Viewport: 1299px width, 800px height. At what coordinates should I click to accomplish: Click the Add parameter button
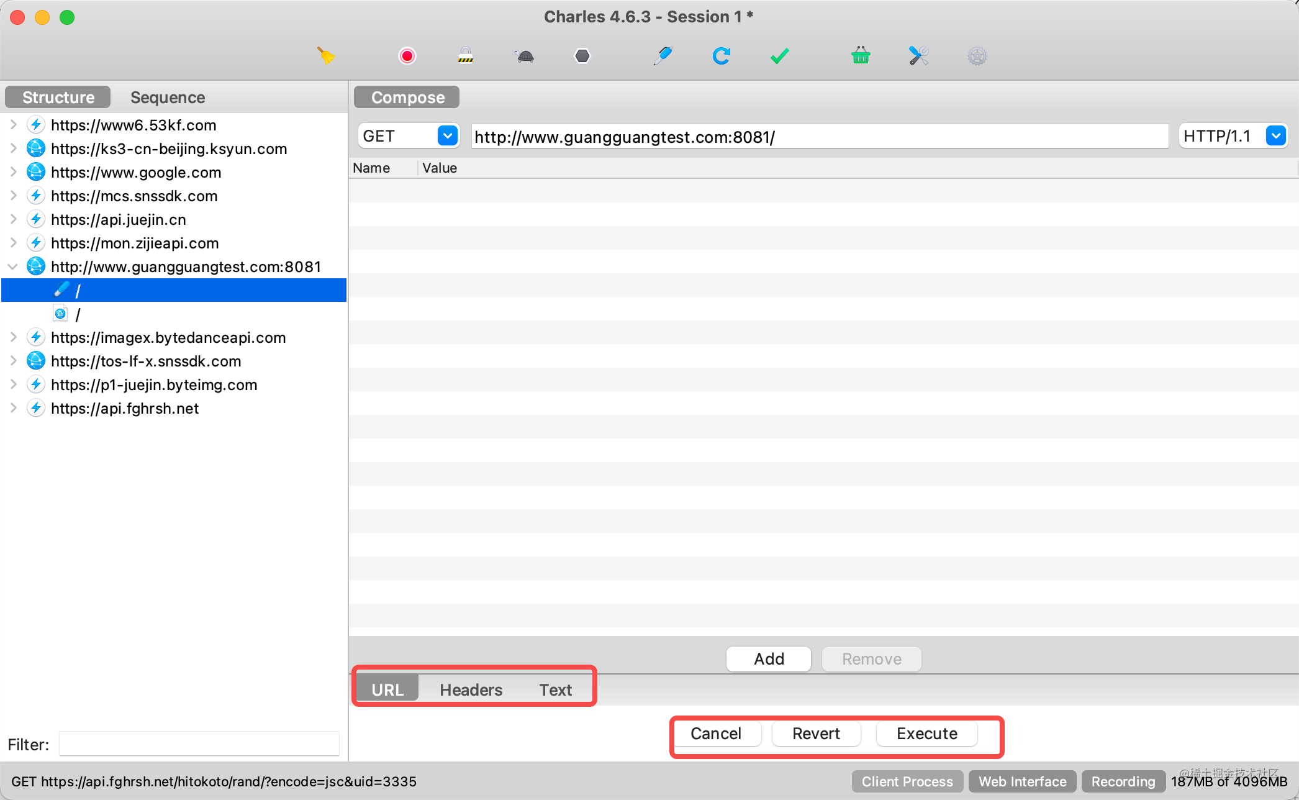click(x=768, y=658)
